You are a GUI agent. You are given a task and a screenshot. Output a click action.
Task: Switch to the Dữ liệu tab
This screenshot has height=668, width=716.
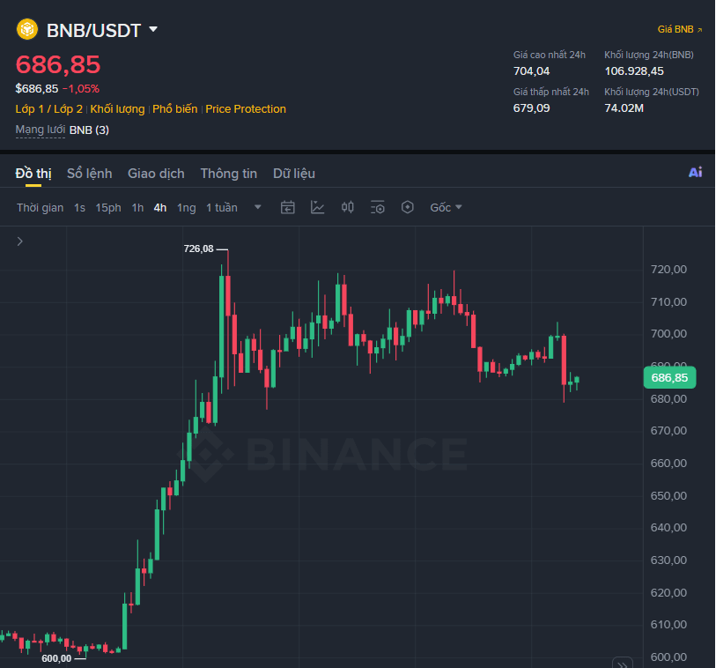click(x=294, y=174)
